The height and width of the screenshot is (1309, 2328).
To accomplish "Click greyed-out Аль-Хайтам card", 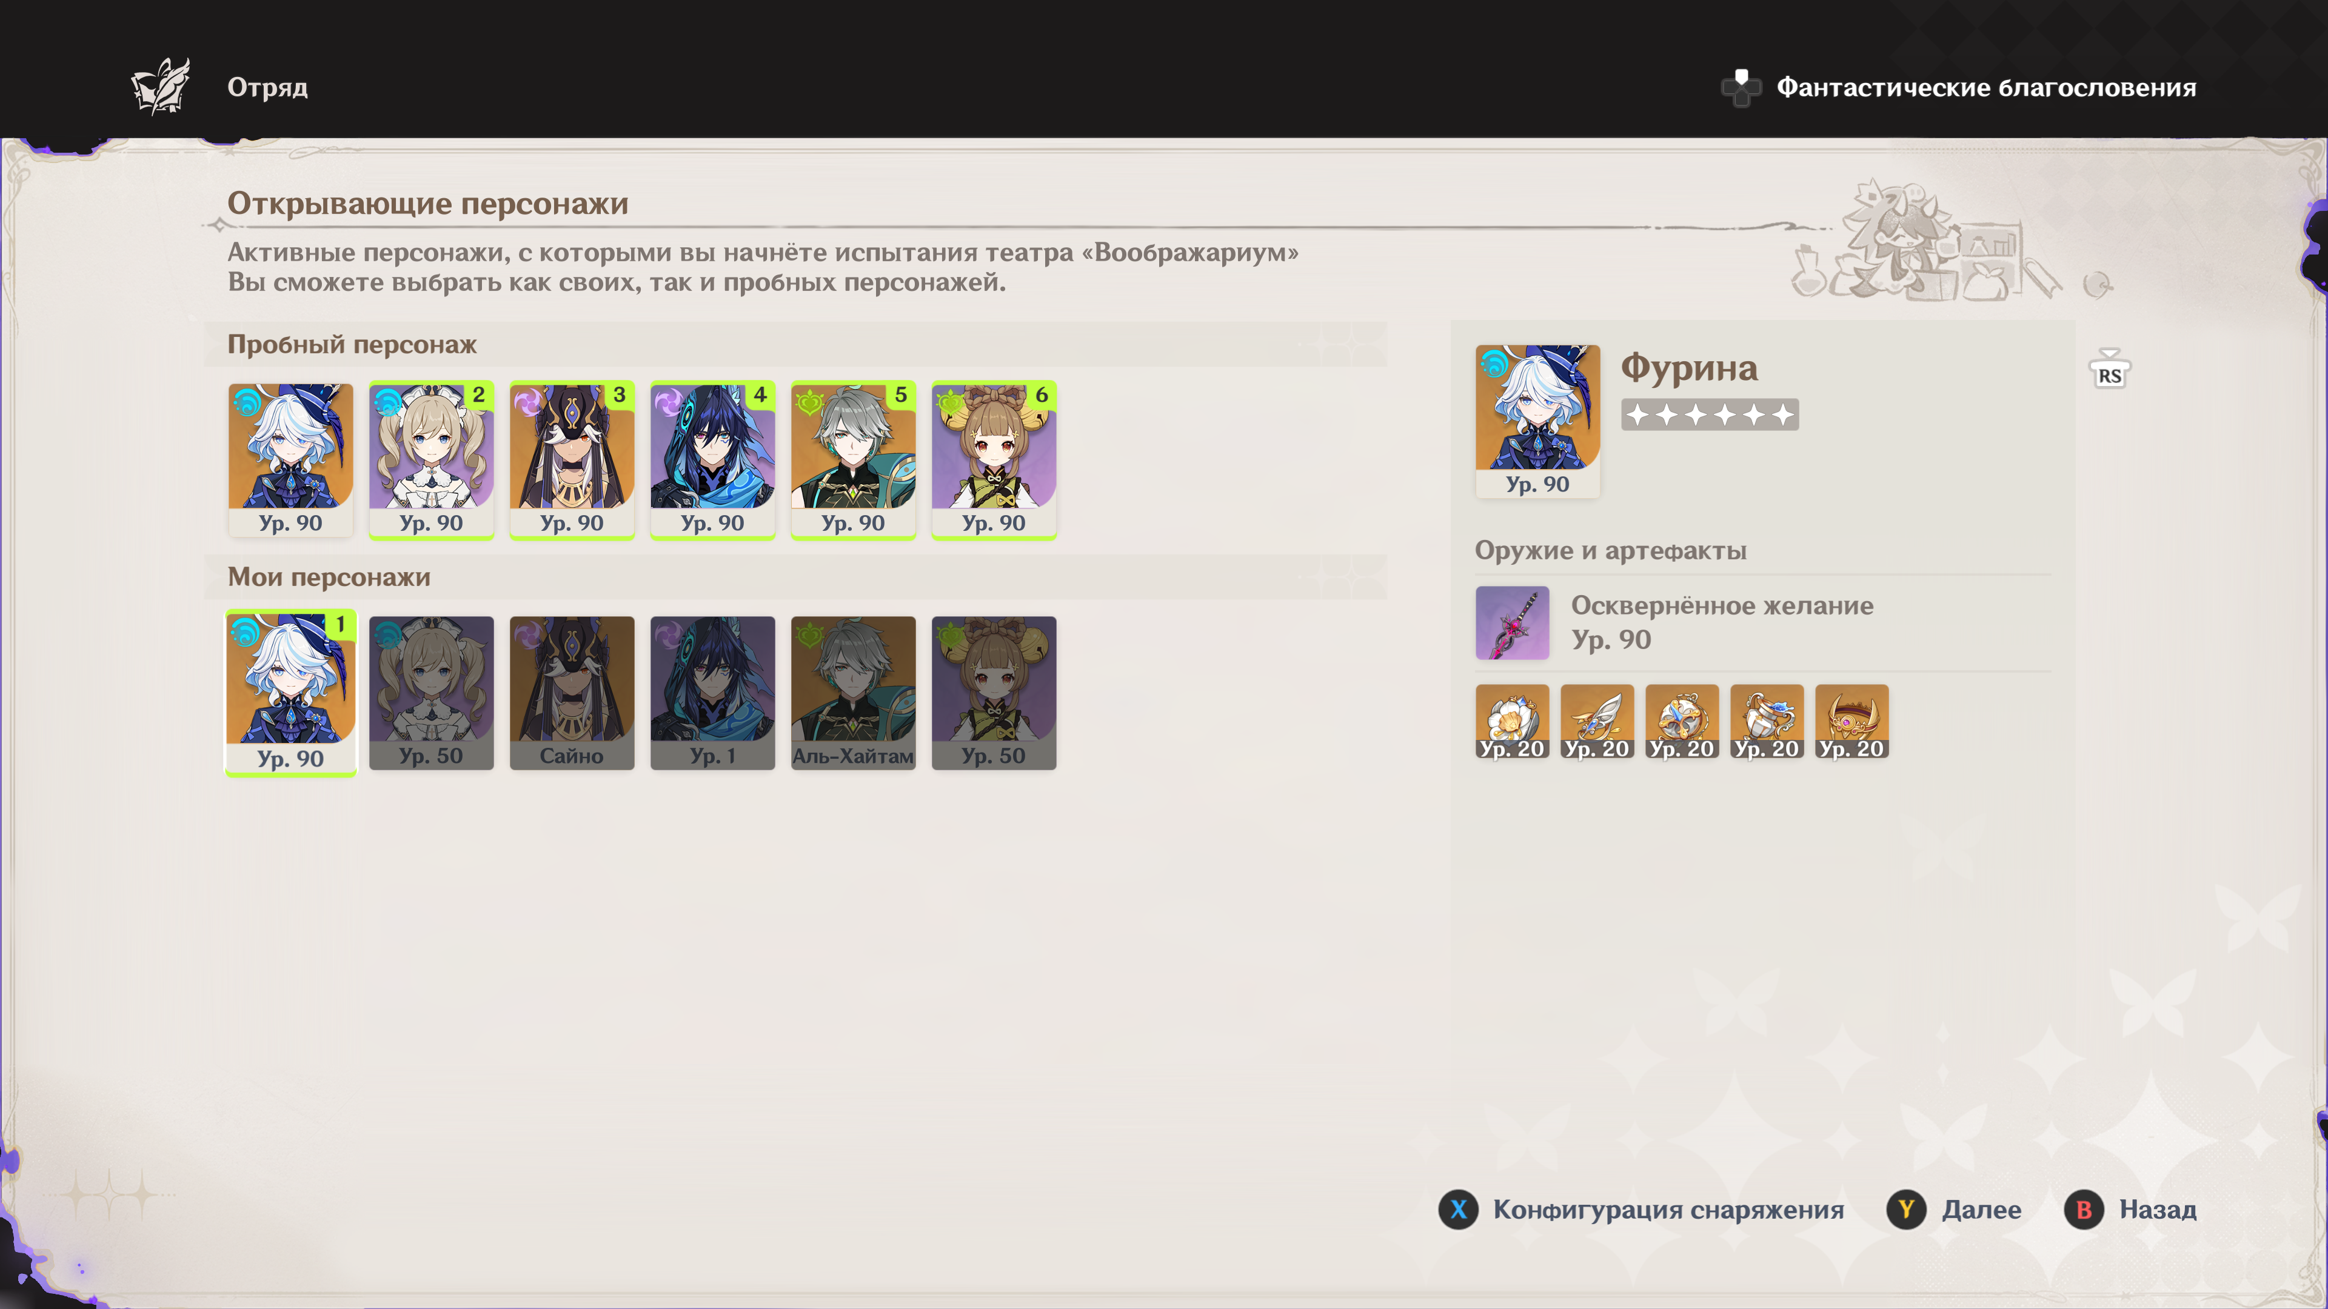I will click(853, 693).
